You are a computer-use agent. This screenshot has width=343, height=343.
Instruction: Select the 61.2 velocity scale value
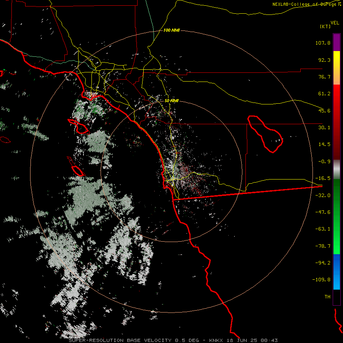(324, 94)
